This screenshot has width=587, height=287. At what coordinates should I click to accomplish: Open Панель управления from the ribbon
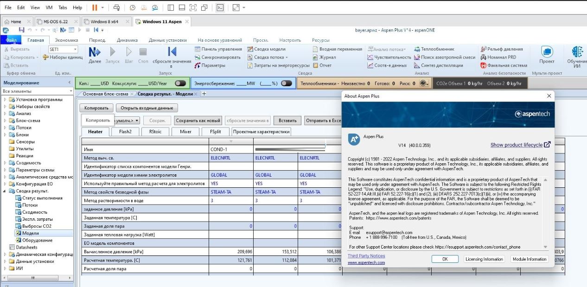pyautogui.click(x=218, y=49)
